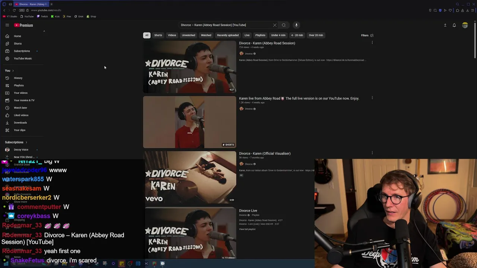The height and width of the screenshot is (268, 477).
Task: Reload the page in the browser
Action: tap(14, 10)
